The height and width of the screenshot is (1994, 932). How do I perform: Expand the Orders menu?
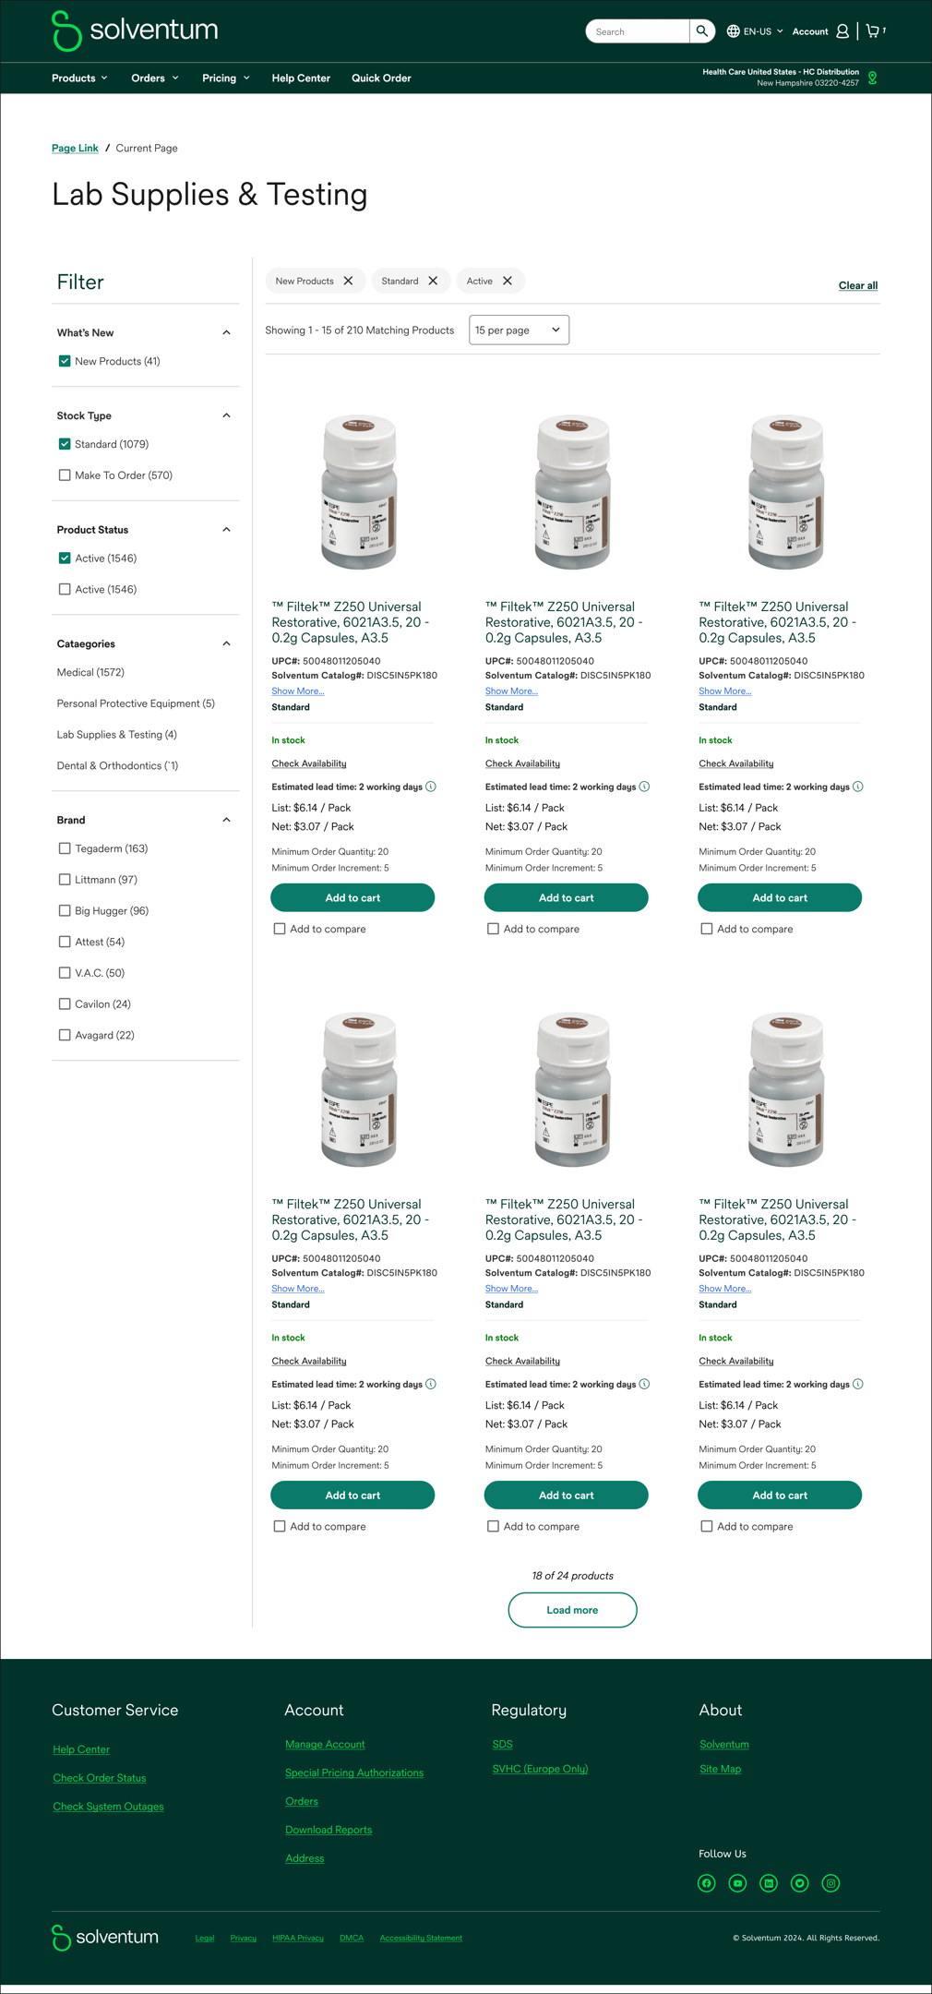155,78
